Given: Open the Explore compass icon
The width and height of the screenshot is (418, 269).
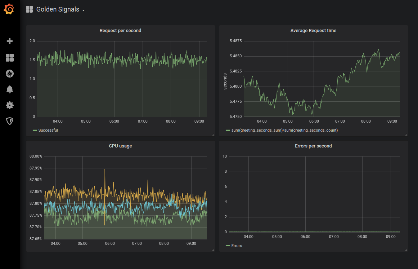Looking at the screenshot, I should [x=10, y=74].
